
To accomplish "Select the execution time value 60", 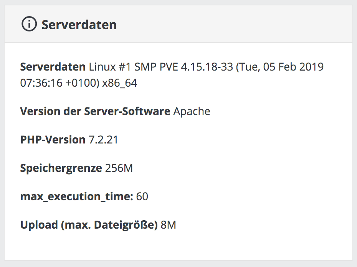I will click(x=142, y=196).
